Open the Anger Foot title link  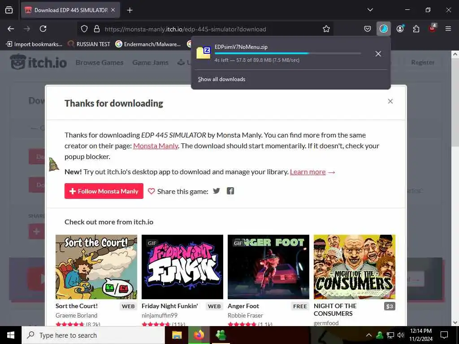pos(243,306)
